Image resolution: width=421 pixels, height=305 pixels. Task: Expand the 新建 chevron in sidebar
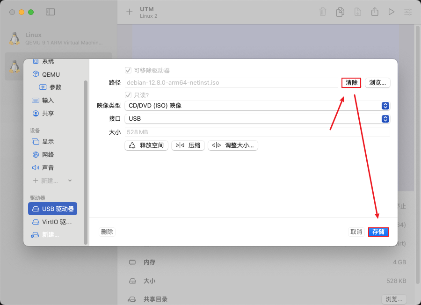coord(69,180)
